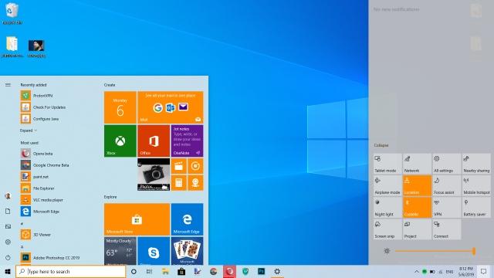The width and height of the screenshot is (494, 278).
Task: Click the Type here to search box
Action: pyautogui.click(x=71, y=271)
